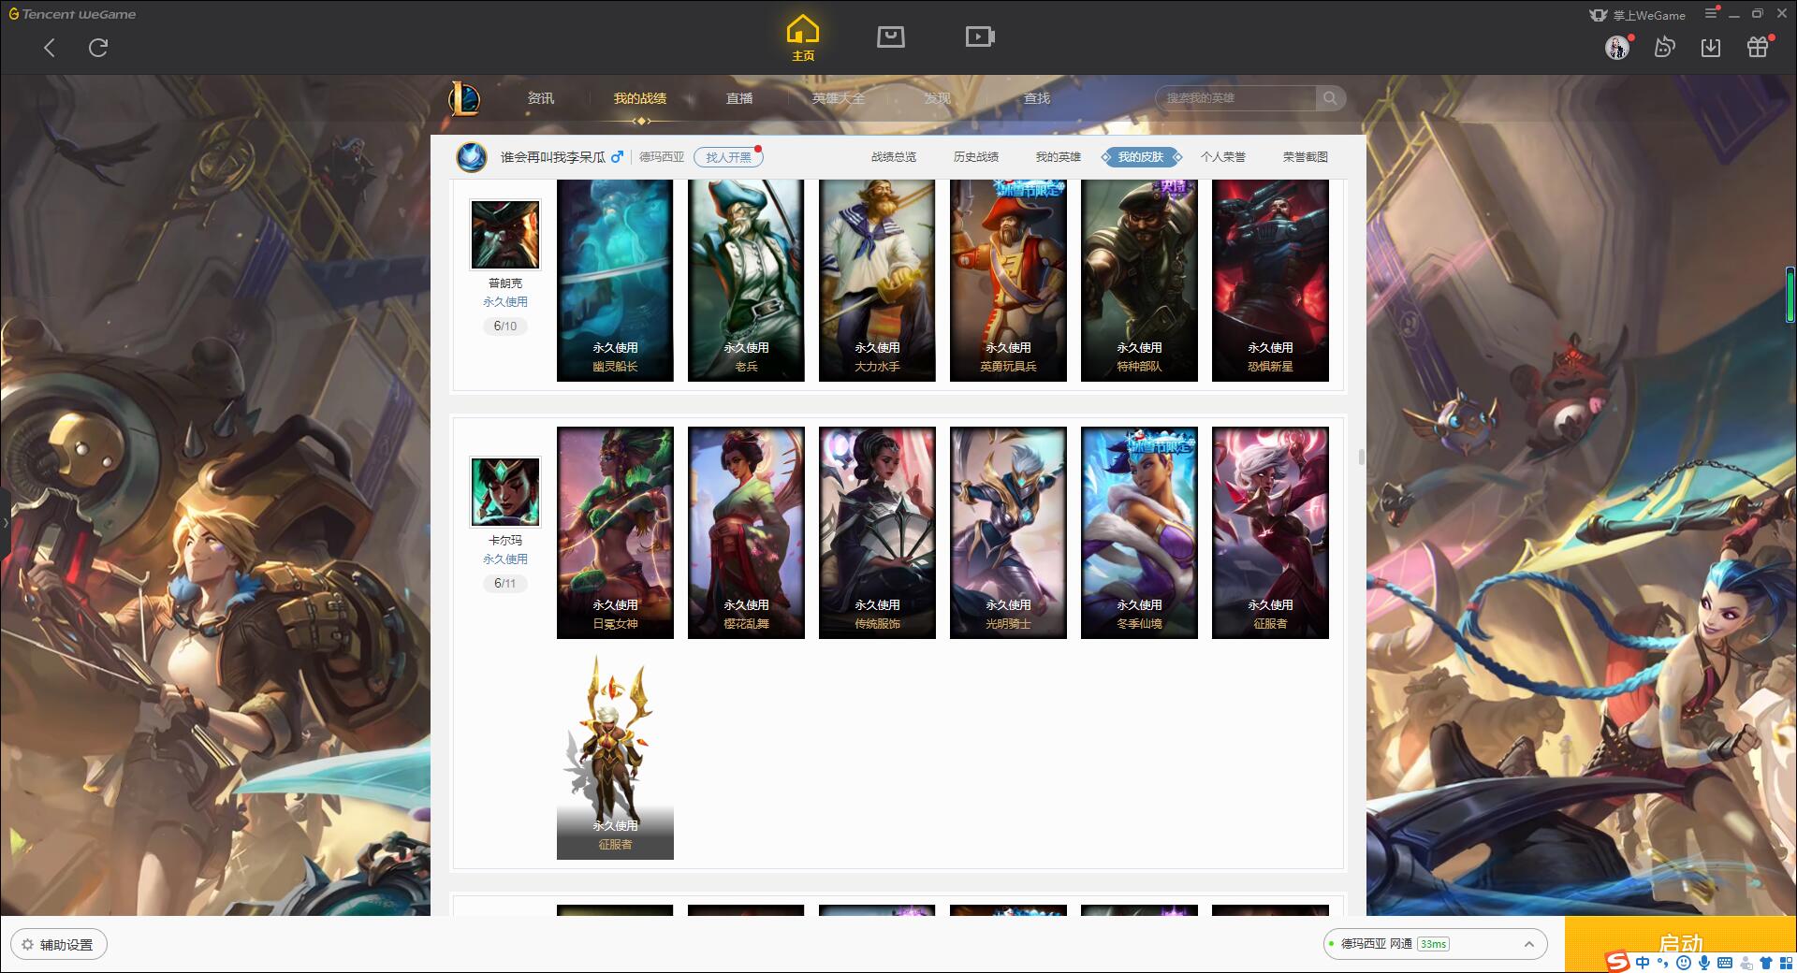Select the 英勇玩具兵 skin card

click(1008, 281)
